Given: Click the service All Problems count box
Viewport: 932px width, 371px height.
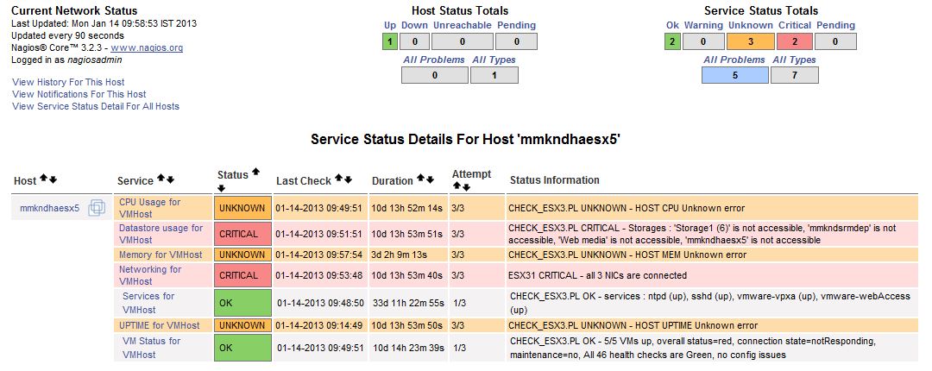Looking at the screenshot, I should pos(734,75).
